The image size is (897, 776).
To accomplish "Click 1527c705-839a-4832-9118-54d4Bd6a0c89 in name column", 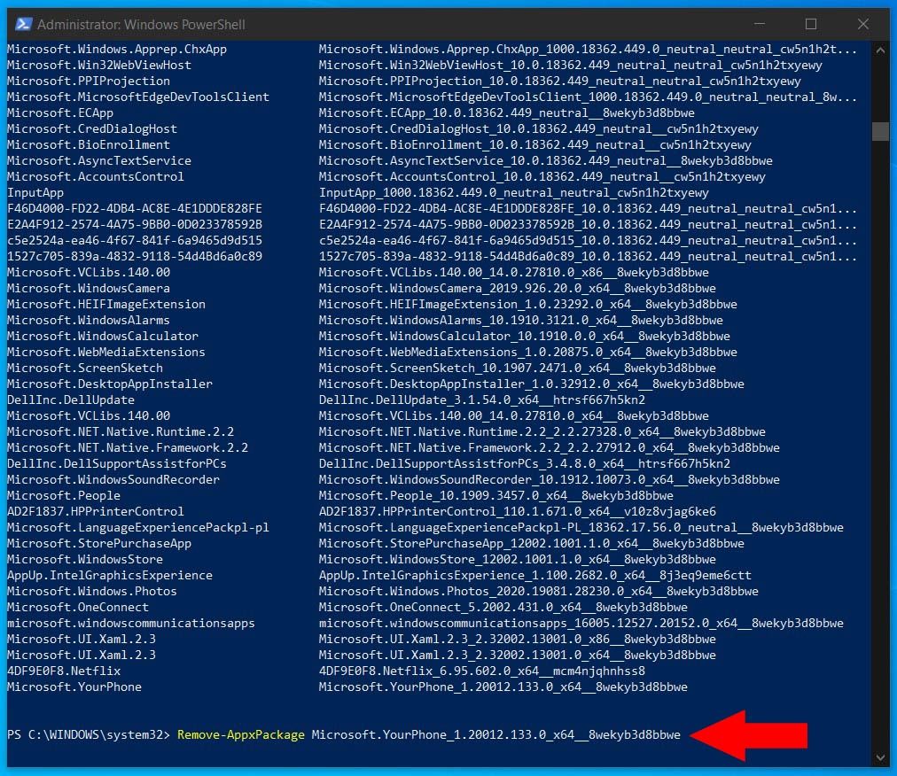I will tap(135, 256).
